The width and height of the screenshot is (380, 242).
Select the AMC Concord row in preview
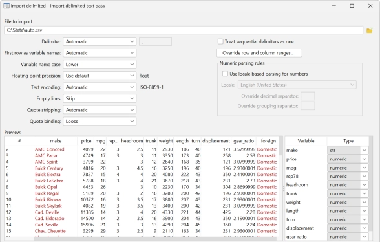tap(142, 149)
